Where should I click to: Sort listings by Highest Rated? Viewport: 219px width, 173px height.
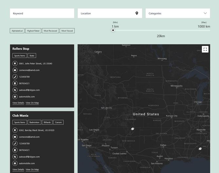[33, 31]
